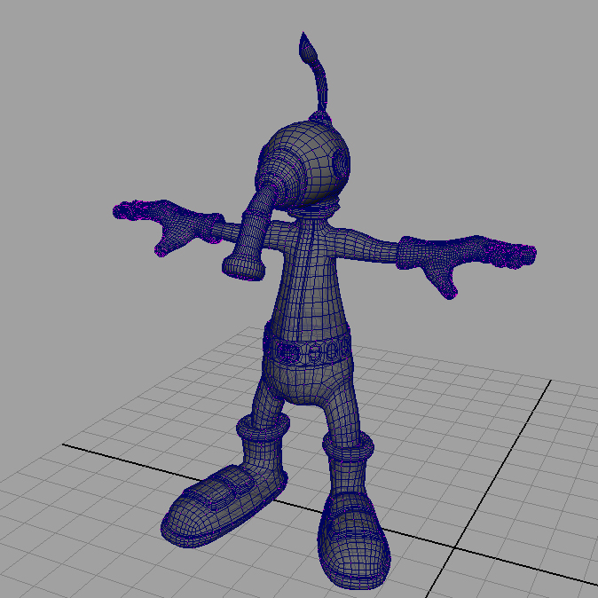
Task: Select the flared end of the trunk hose
Action: pos(244,266)
